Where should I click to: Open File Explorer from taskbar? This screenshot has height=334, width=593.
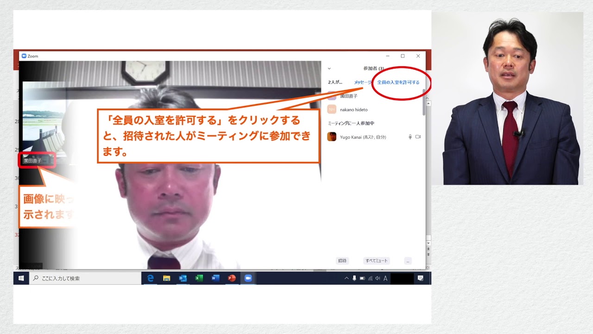[x=166, y=278]
